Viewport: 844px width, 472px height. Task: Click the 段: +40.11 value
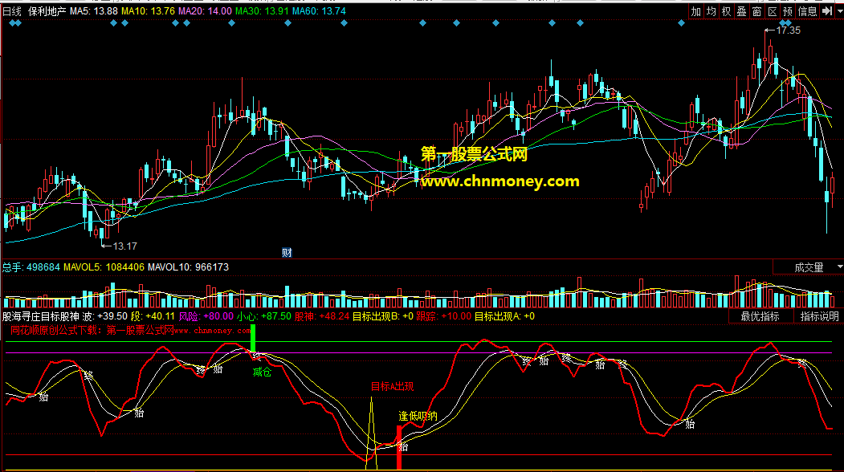tap(153, 316)
